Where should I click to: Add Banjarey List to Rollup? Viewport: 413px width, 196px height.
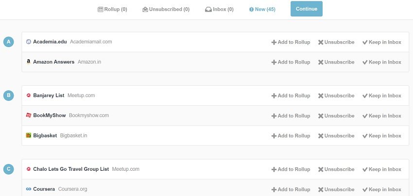pos(291,96)
